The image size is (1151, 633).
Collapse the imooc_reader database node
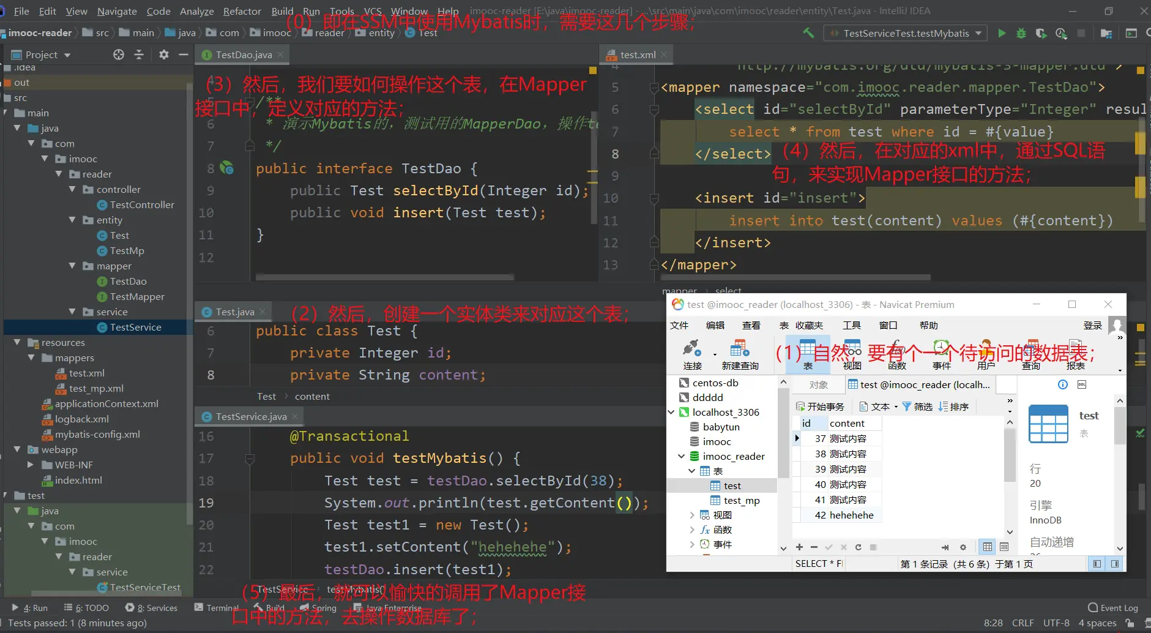click(681, 456)
